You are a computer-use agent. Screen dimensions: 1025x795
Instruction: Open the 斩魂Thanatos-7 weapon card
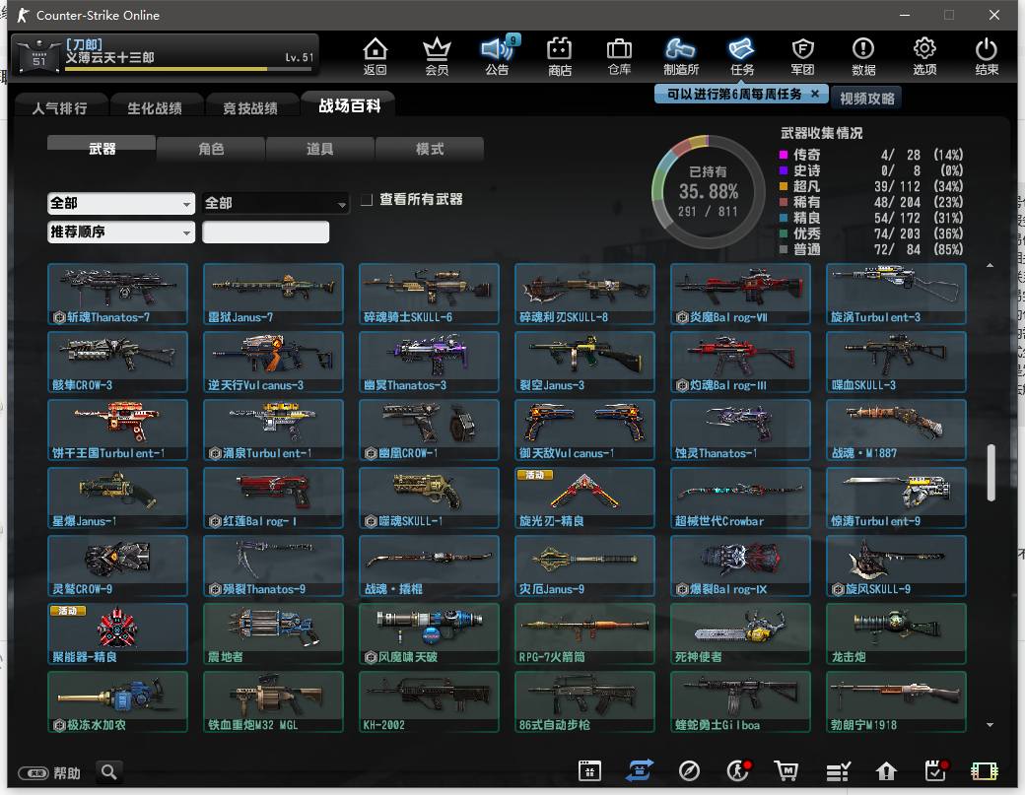[117, 294]
